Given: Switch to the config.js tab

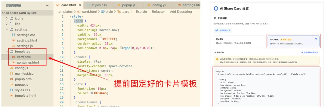Looking at the screenshot, I should click(x=159, y=5).
